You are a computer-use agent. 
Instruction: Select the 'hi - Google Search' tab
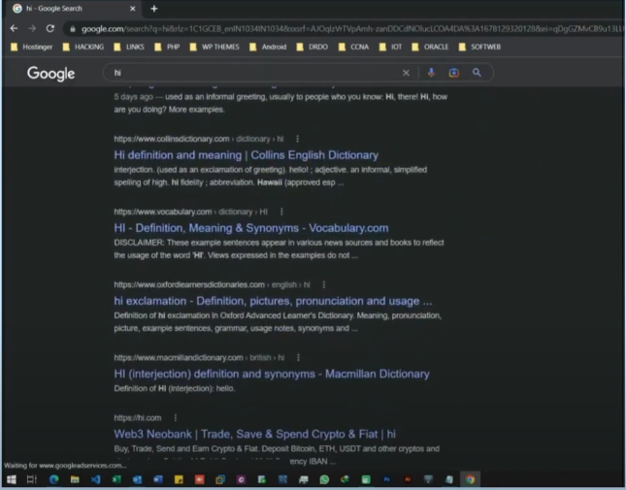pyautogui.click(x=74, y=9)
